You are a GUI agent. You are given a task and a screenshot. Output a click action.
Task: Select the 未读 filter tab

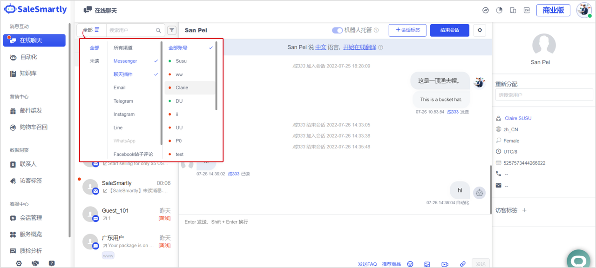(95, 61)
